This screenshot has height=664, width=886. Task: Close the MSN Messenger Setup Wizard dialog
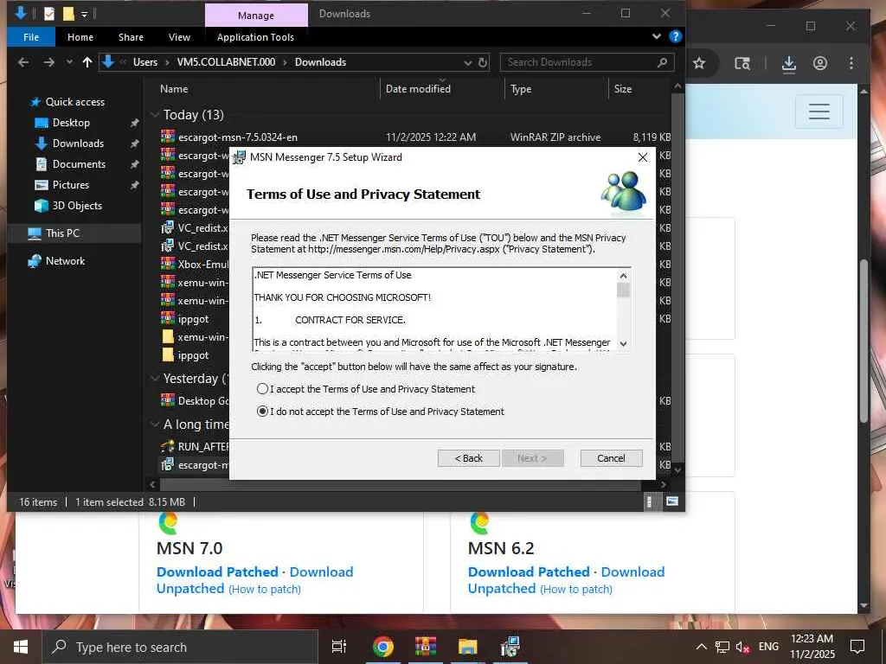point(643,157)
